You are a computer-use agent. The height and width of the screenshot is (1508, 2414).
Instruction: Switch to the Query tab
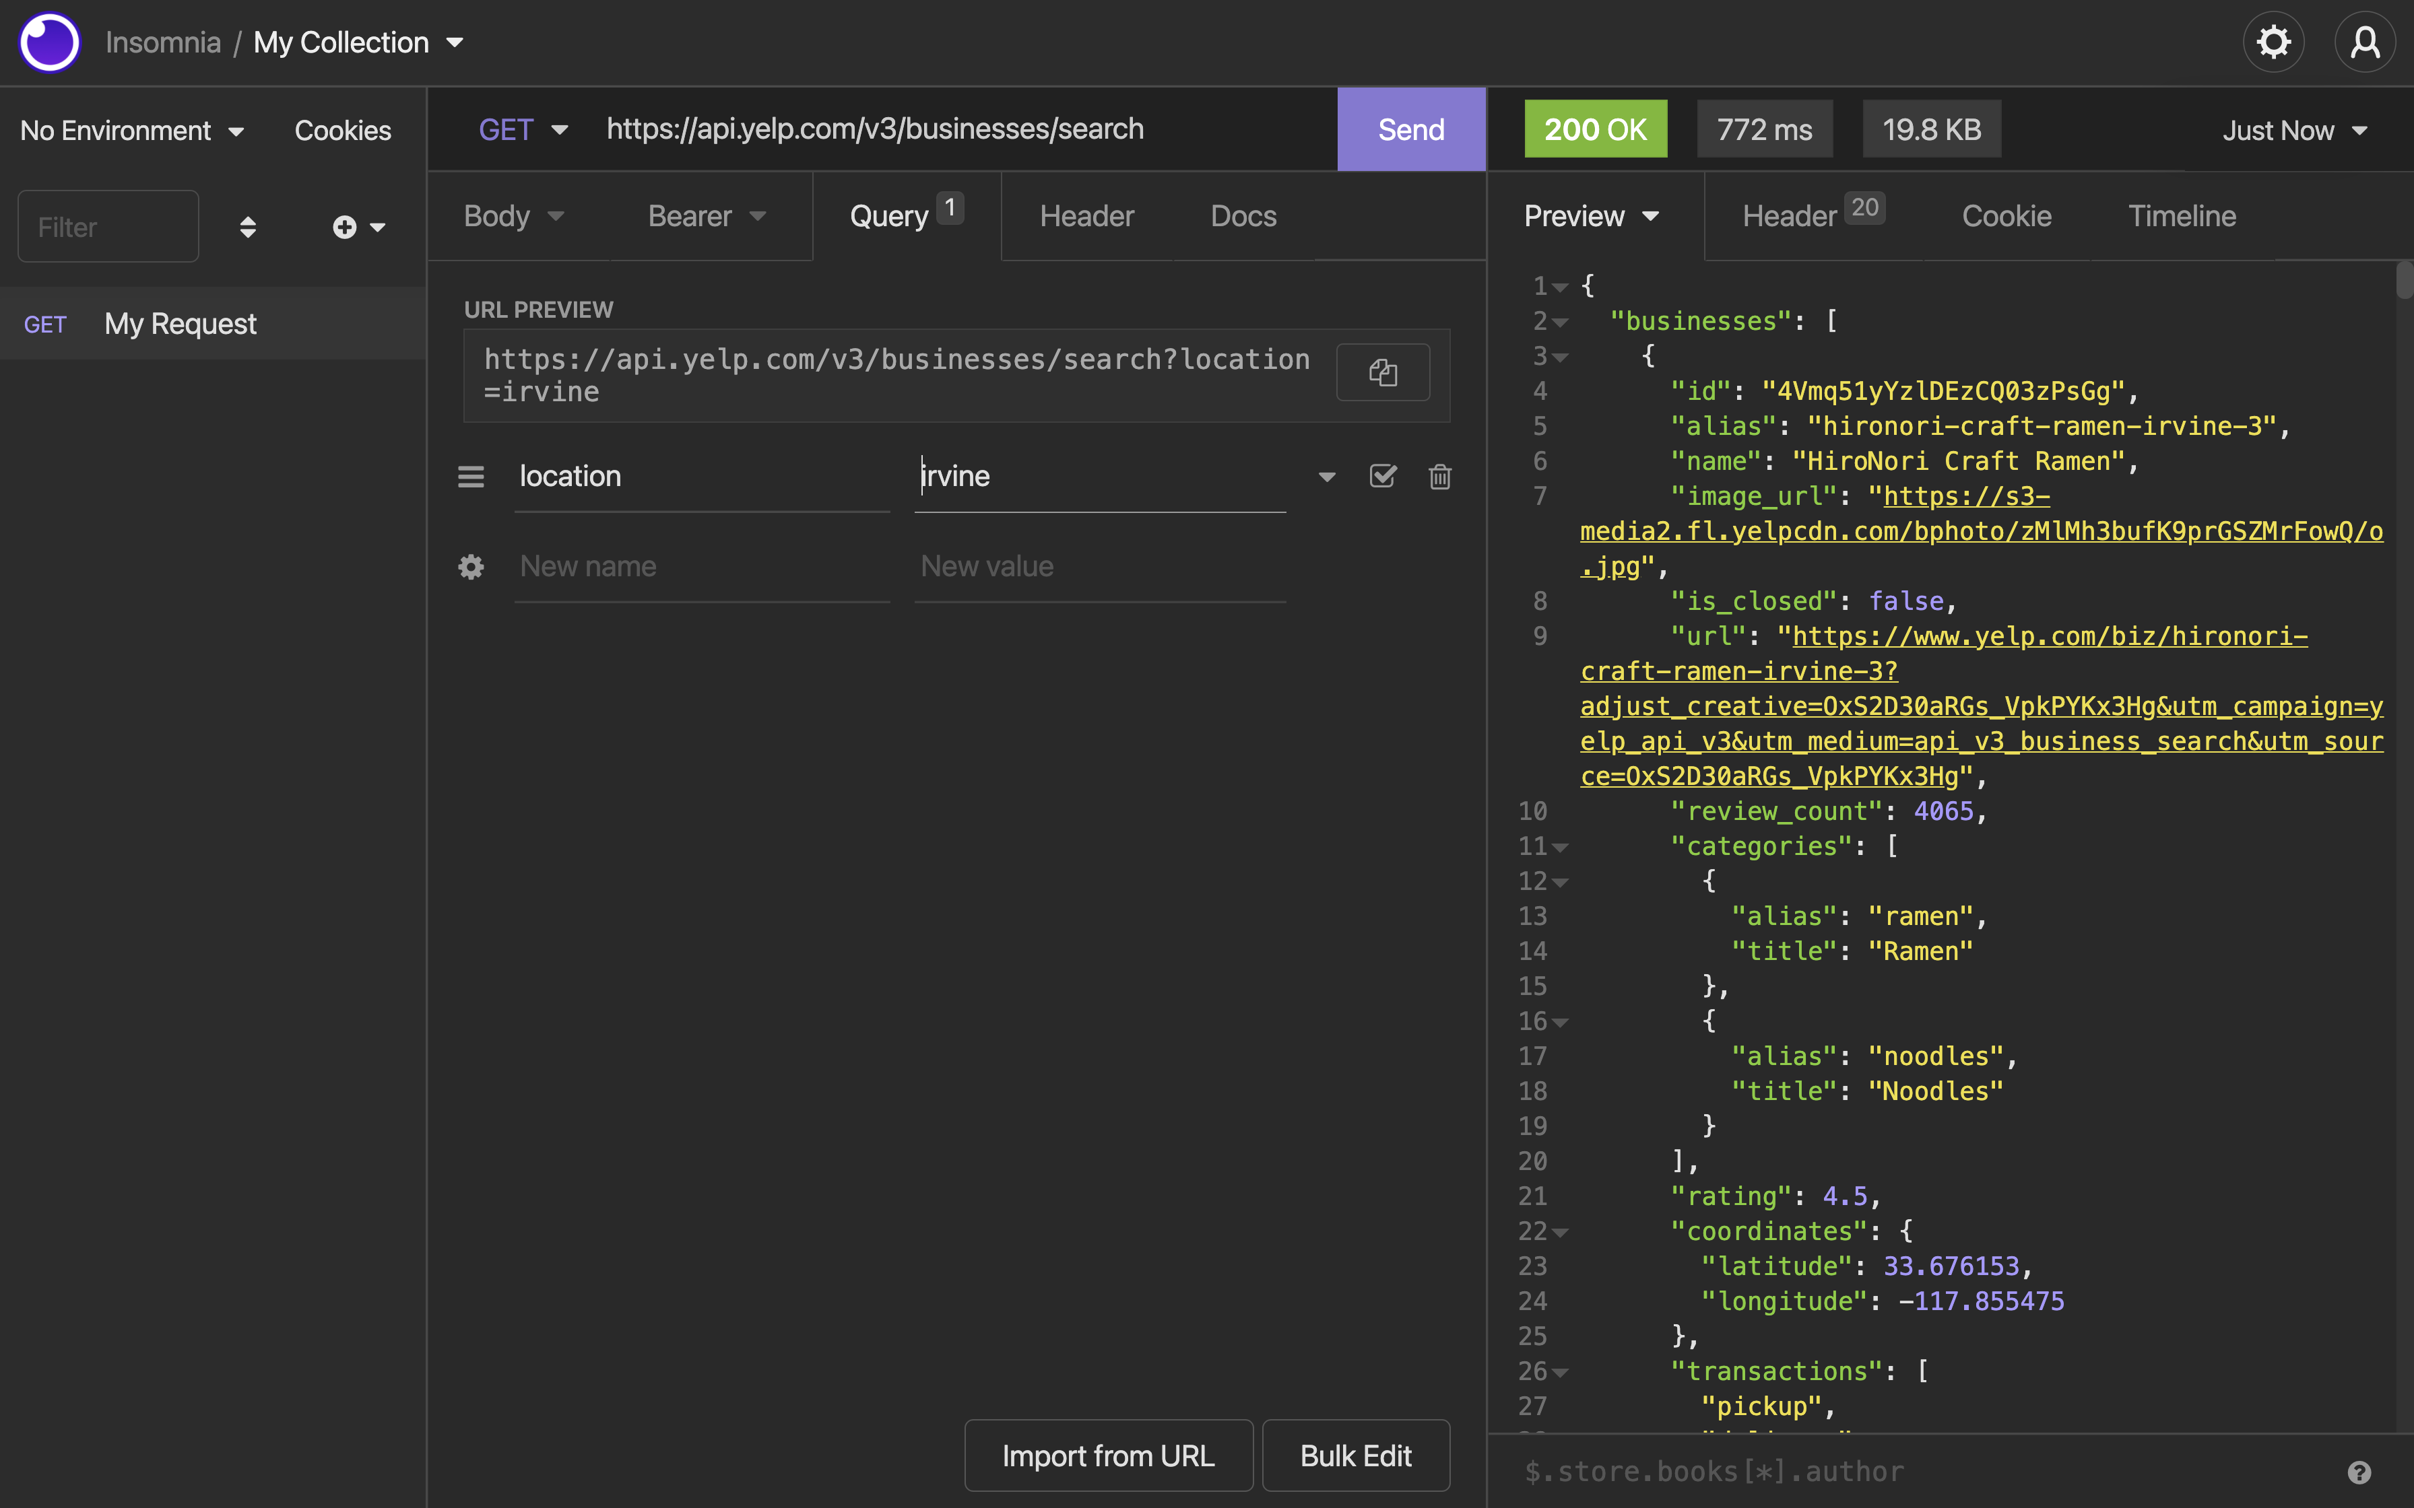(907, 216)
